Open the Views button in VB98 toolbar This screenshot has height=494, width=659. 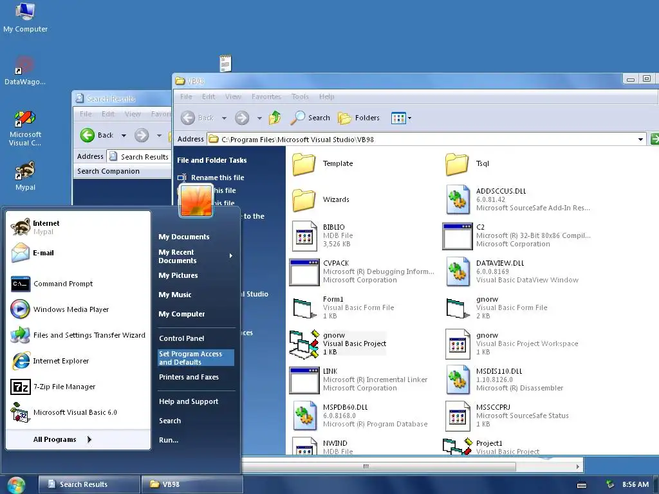point(401,118)
